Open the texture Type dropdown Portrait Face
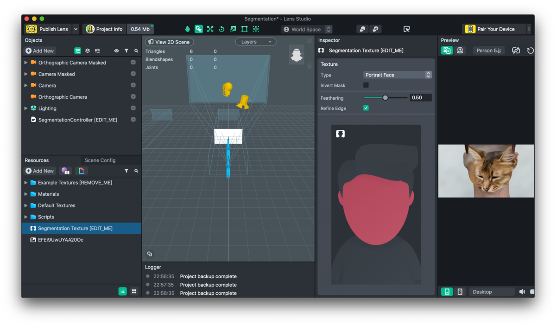The image size is (556, 326). pyautogui.click(x=398, y=75)
